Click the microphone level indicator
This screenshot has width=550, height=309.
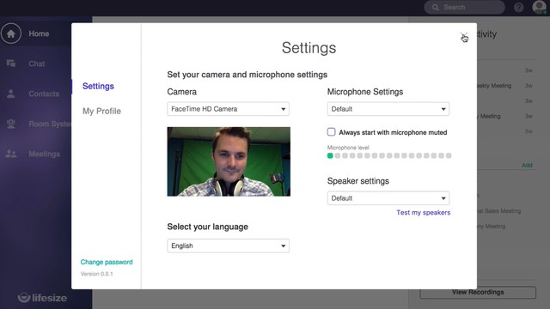coord(389,155)
